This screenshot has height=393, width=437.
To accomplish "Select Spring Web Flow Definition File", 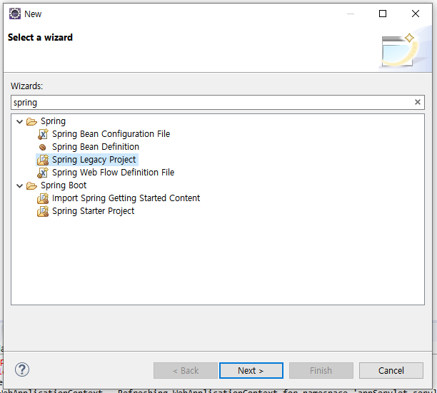I will [x=113, y=173].
